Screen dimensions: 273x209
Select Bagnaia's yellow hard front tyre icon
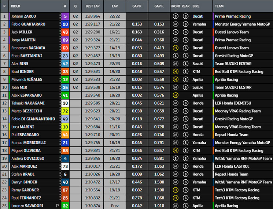[176, 48]
